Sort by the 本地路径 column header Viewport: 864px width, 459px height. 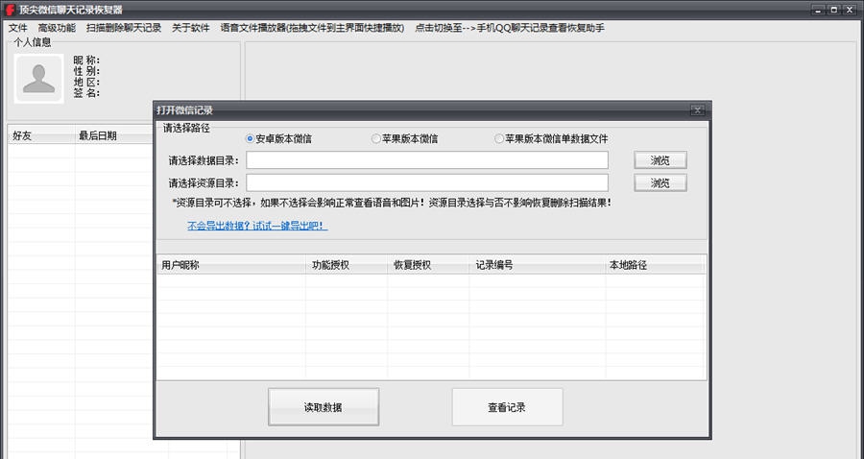(655, 265)
